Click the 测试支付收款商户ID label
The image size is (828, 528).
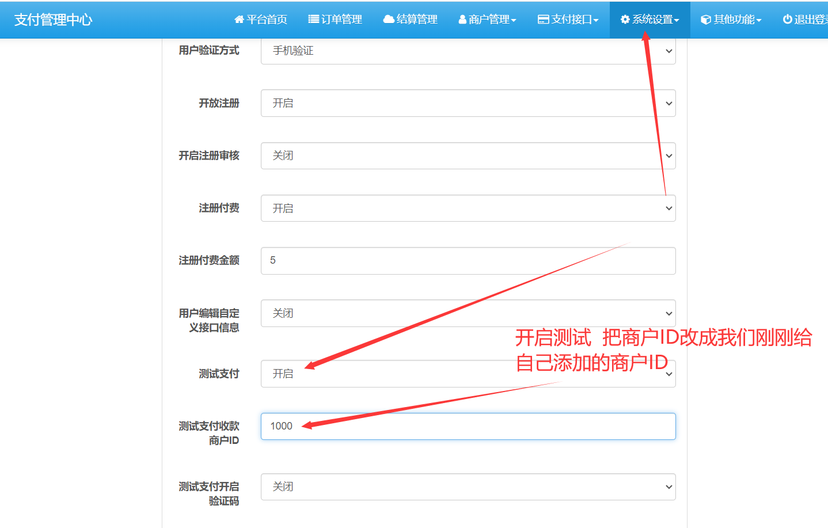tap(209, 433)
